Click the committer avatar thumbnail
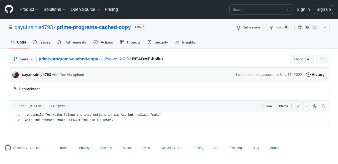338x164 pixels. click(x=16, y=75)
